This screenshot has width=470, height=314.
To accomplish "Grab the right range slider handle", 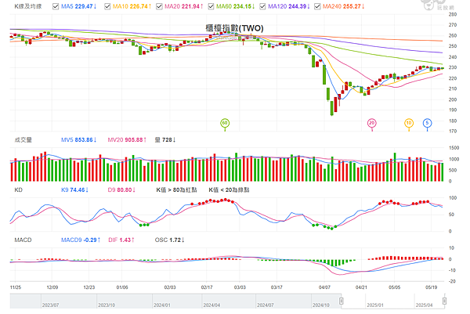I will 444,301.
